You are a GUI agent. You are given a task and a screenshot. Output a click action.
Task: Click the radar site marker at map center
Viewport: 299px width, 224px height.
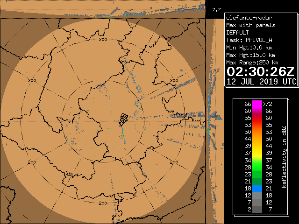point(123,119)
